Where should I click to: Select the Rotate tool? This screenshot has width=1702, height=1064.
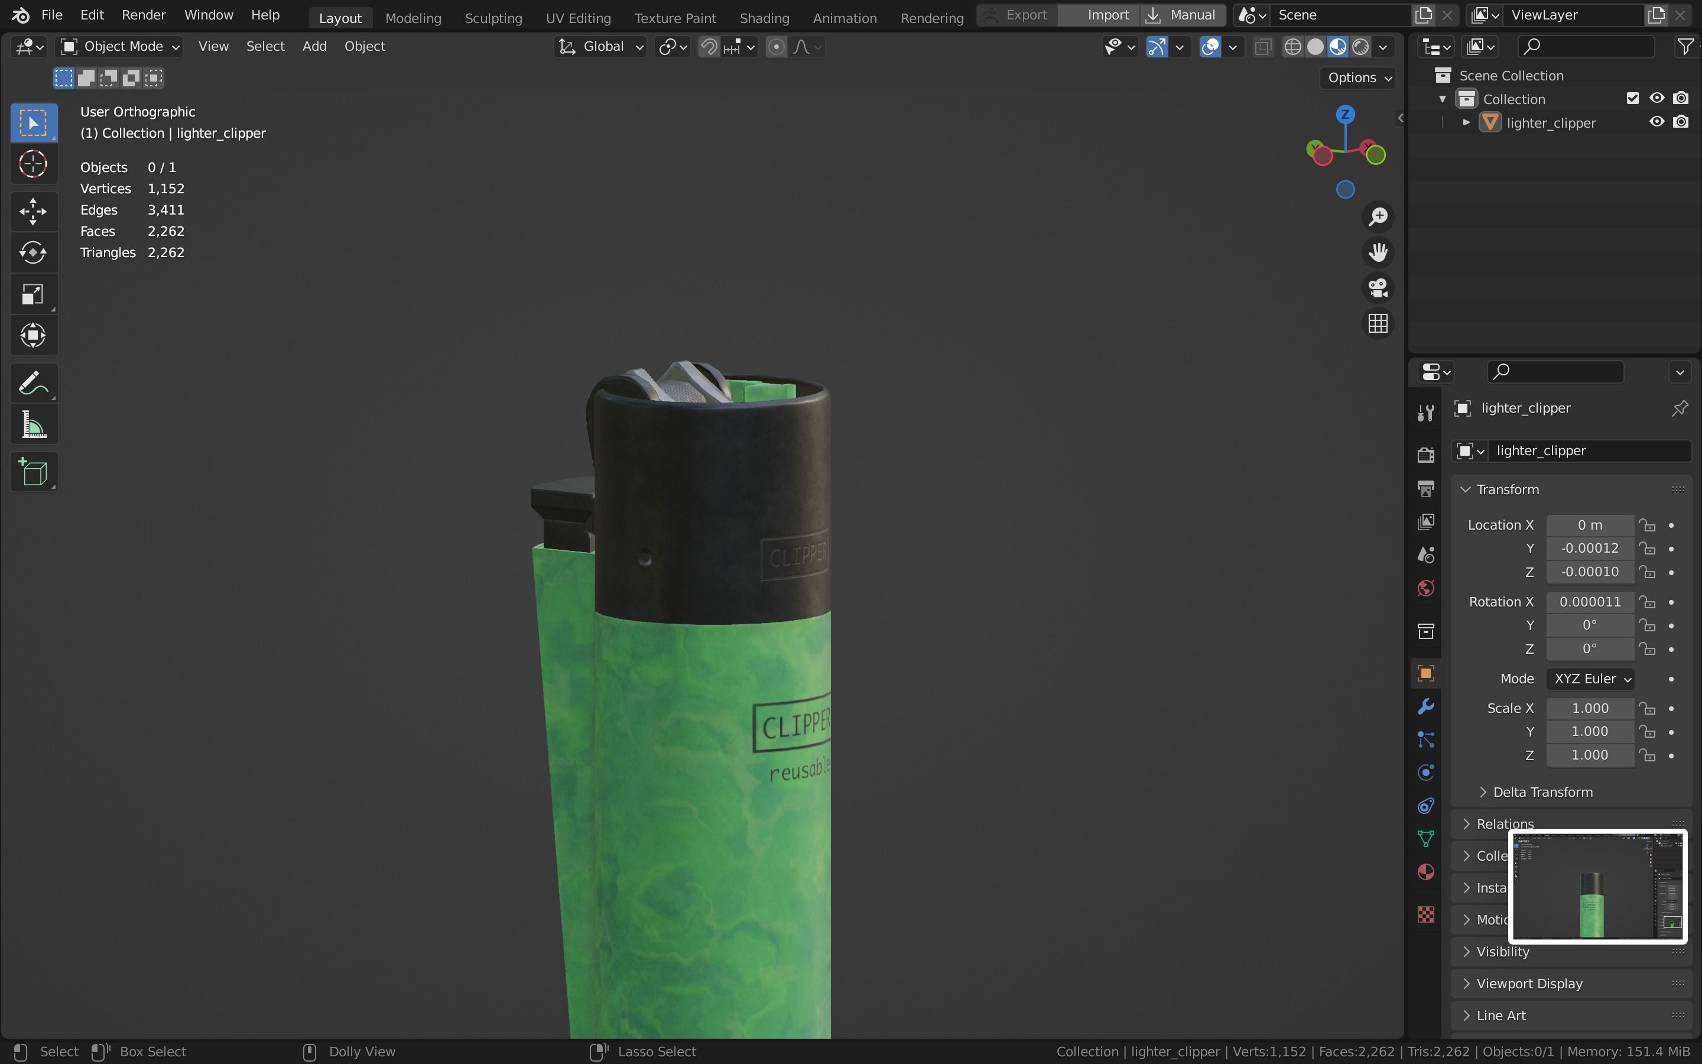(x=33, y=252)
